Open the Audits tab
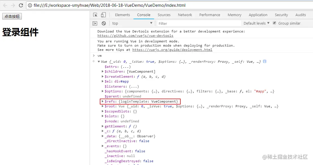This screenshot has width=313, height=165. pyautogui.click(x=301, y=15)
